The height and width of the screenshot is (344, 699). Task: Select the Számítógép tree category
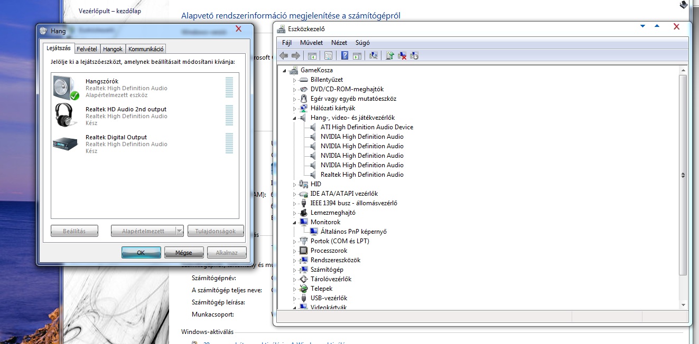tap(327, 270)
